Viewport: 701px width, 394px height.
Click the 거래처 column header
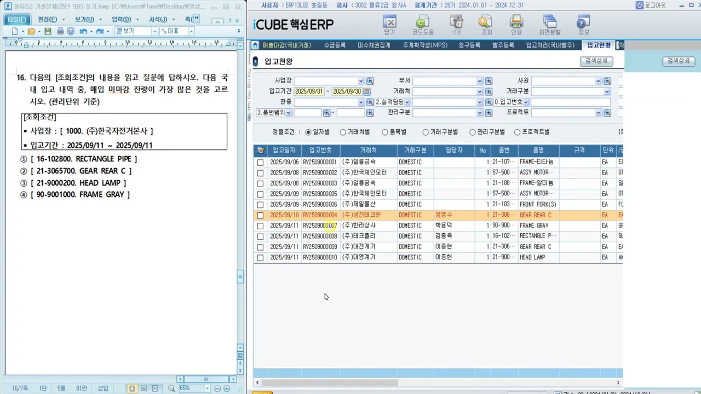click(368, 150)
